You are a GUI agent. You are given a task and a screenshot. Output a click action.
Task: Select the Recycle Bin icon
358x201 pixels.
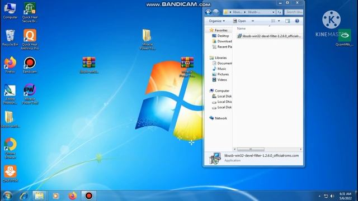click(10, 38)
